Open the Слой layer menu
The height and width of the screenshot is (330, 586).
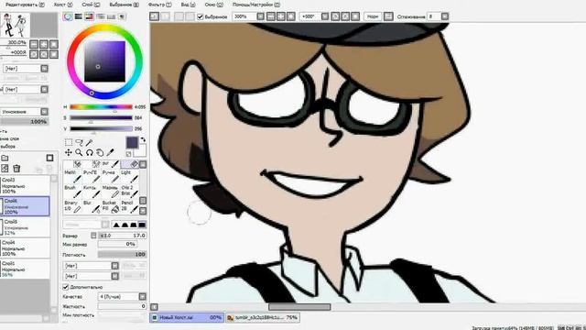pos(91,5)
